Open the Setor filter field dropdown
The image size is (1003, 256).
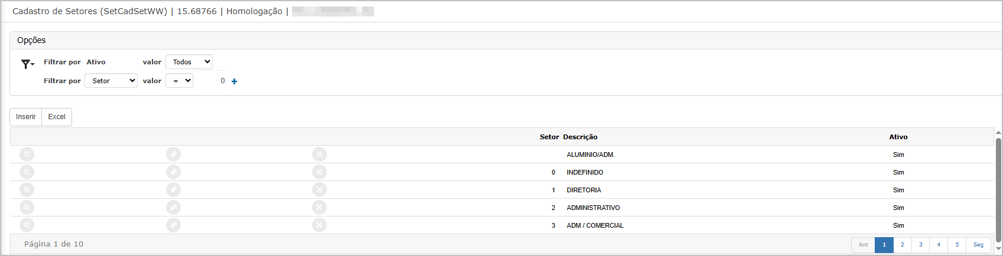click(111, 81)
